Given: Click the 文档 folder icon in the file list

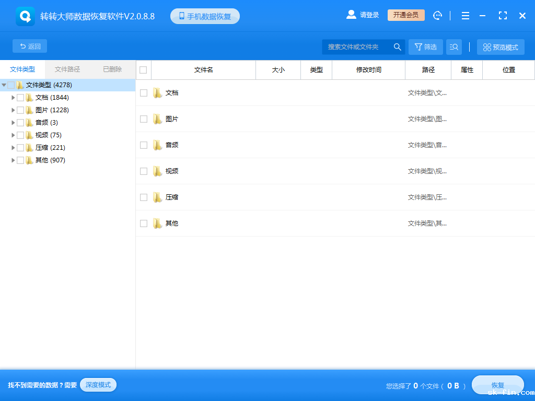Looking at the screenshot, I should click(x=158, y=92).
